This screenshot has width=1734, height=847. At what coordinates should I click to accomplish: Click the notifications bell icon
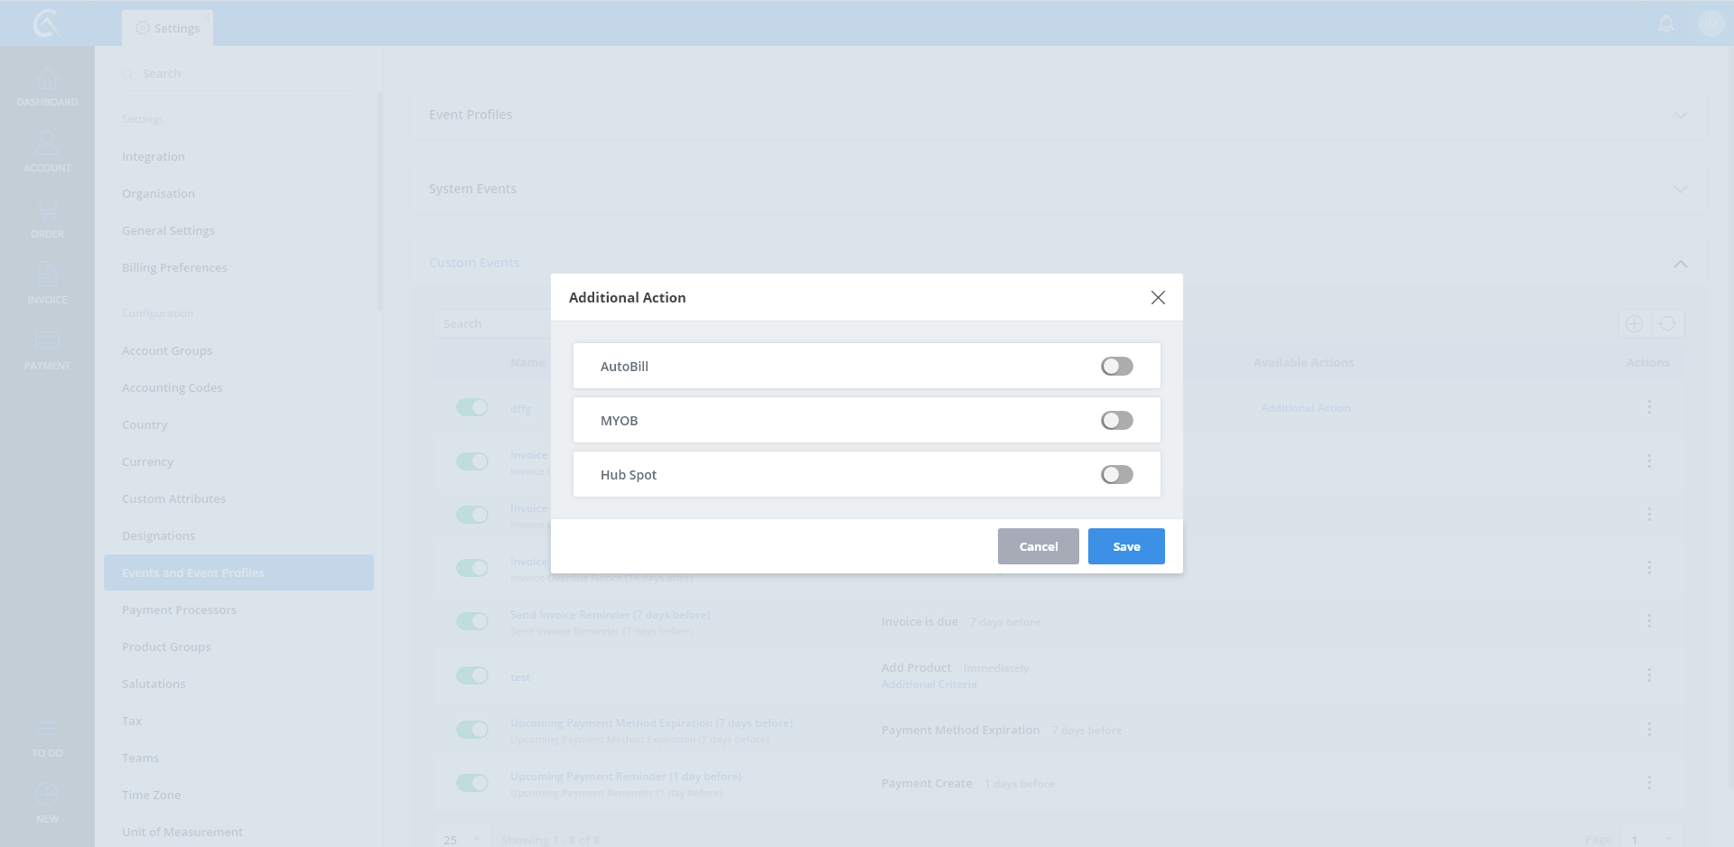(1666, 24)
